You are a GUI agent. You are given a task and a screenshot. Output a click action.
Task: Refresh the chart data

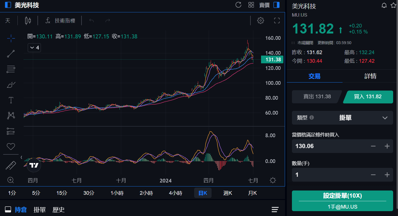click(238, 5)
